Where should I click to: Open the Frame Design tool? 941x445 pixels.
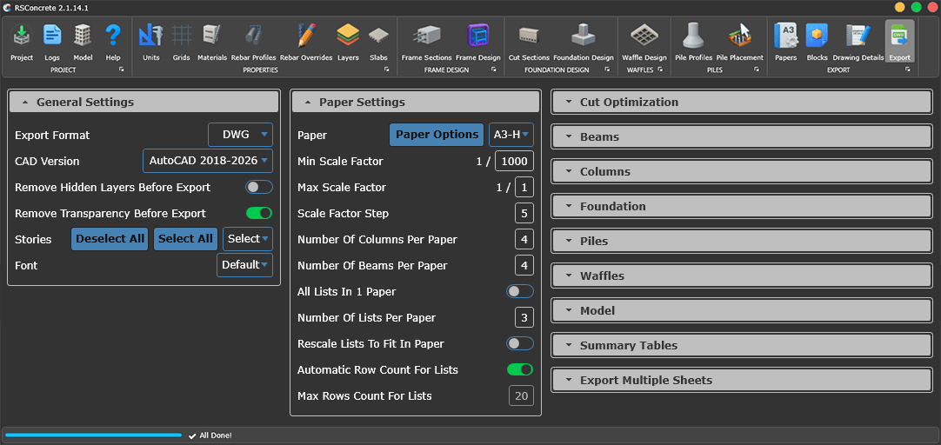(x=477, y=41)
